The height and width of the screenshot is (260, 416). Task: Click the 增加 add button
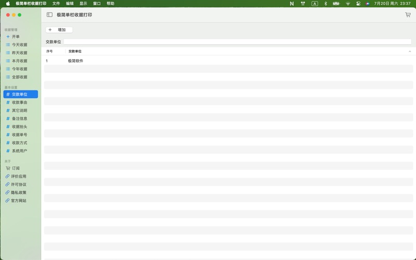(x=59, y=30)
